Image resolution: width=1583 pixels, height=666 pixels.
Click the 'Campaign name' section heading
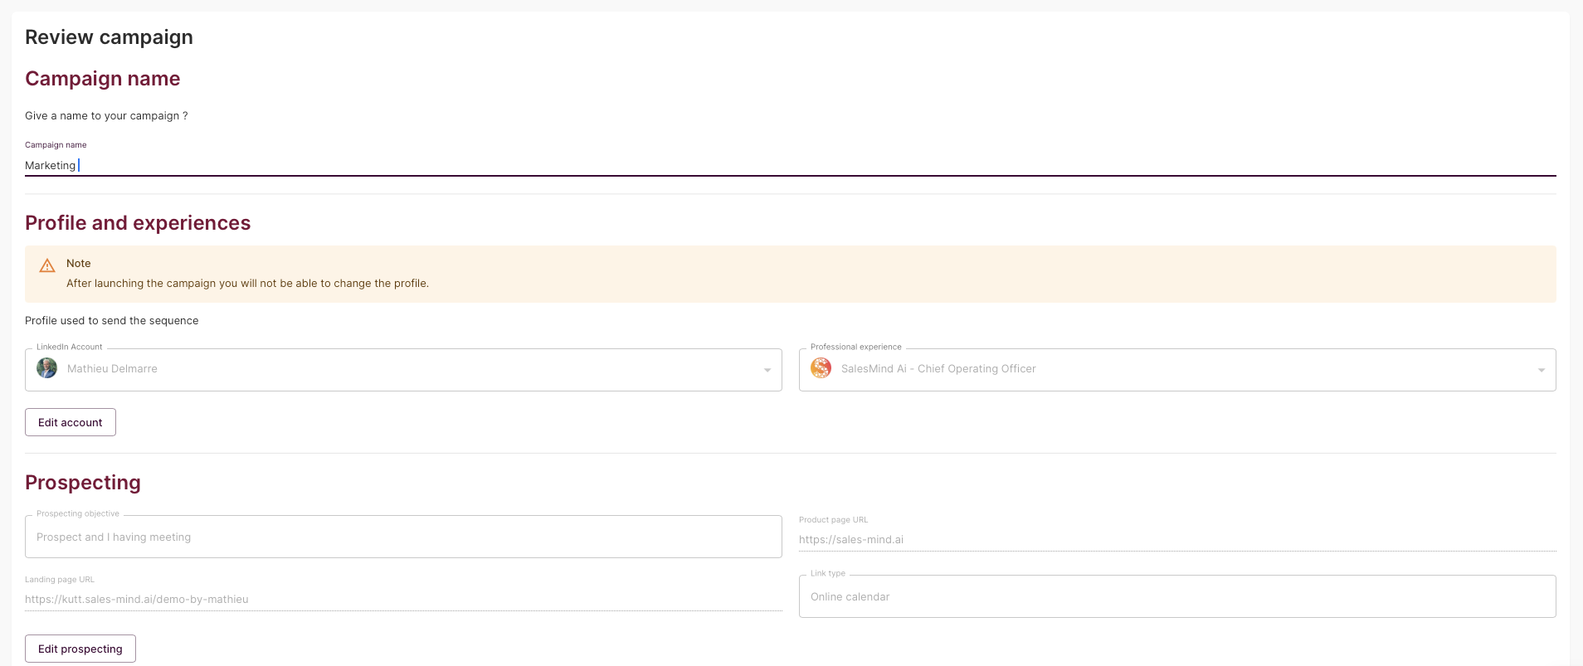[x=103, y=79]
